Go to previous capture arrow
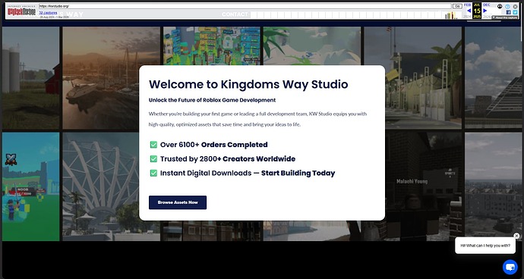This screenshot has width=524, height=279. coord(469,11)
